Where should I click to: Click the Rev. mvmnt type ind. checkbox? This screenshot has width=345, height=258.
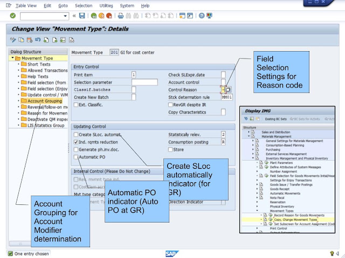click(x=76, y=180)
